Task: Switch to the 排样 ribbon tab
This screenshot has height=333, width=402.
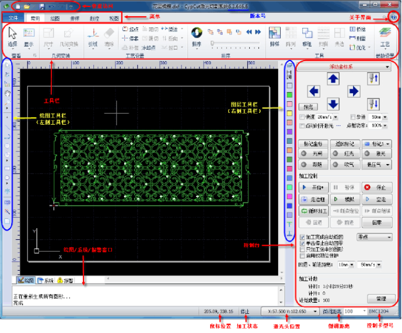Action: [x=74, y=19]
